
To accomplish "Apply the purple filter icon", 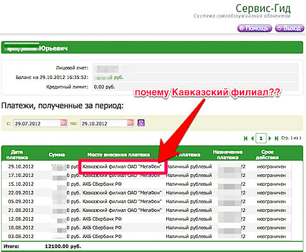I will pos(141,123).
